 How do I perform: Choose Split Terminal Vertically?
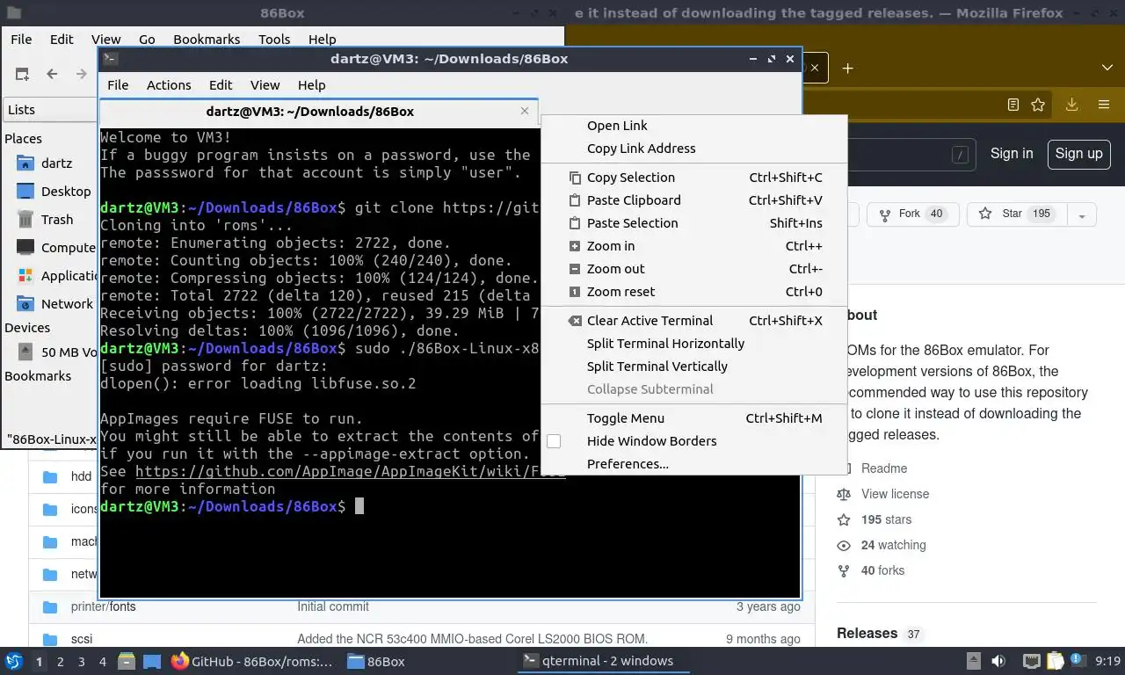coord(694,367)
